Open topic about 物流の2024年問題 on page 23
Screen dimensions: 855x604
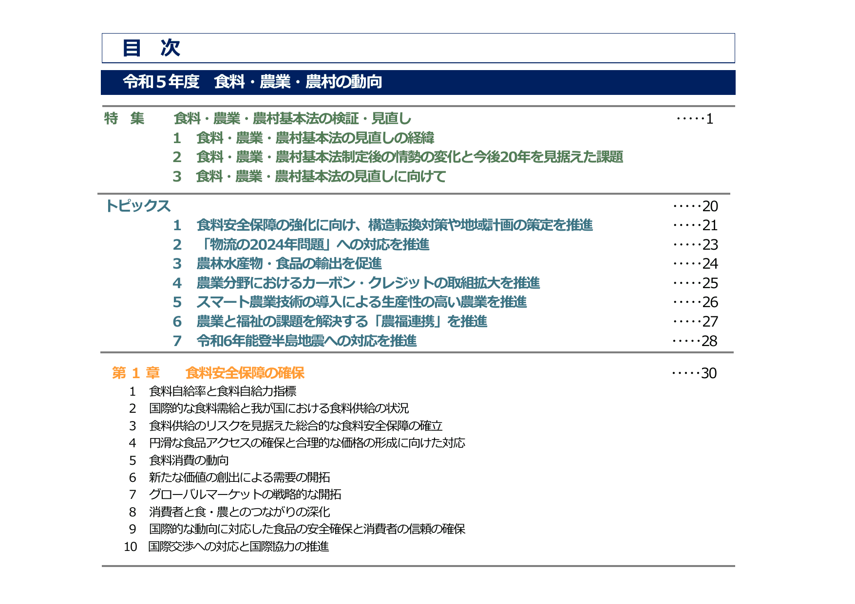312,245
